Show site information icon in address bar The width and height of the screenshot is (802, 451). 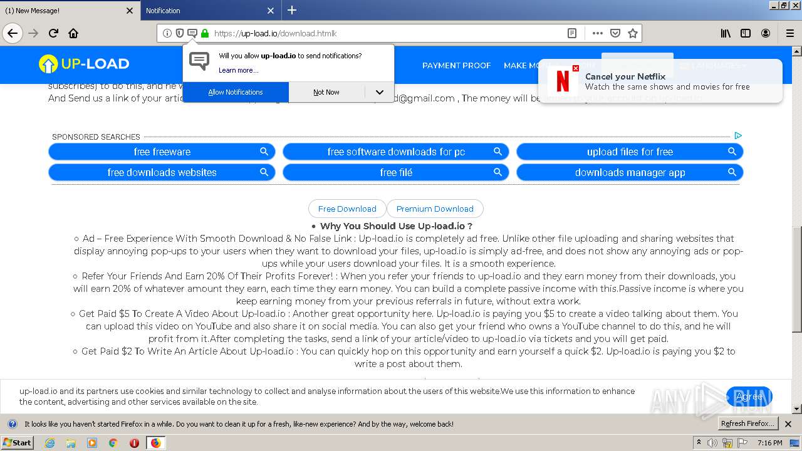tap(167, 33)
